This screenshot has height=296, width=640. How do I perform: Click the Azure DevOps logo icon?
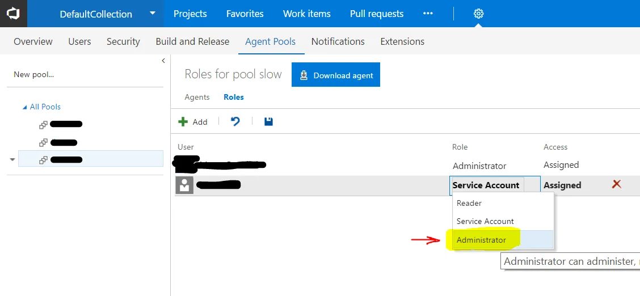(13, 14)
